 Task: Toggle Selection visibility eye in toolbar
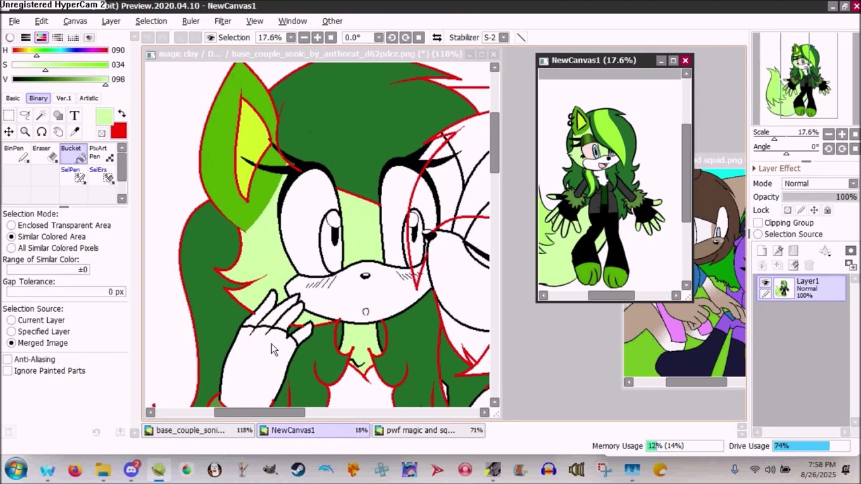point(211,38)
